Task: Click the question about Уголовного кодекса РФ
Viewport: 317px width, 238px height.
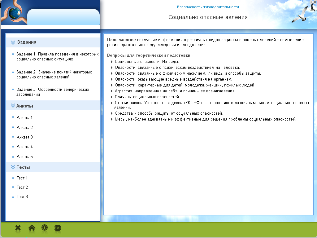Action: (212, 105)
